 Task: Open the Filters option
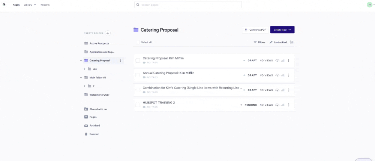(259, 42)
